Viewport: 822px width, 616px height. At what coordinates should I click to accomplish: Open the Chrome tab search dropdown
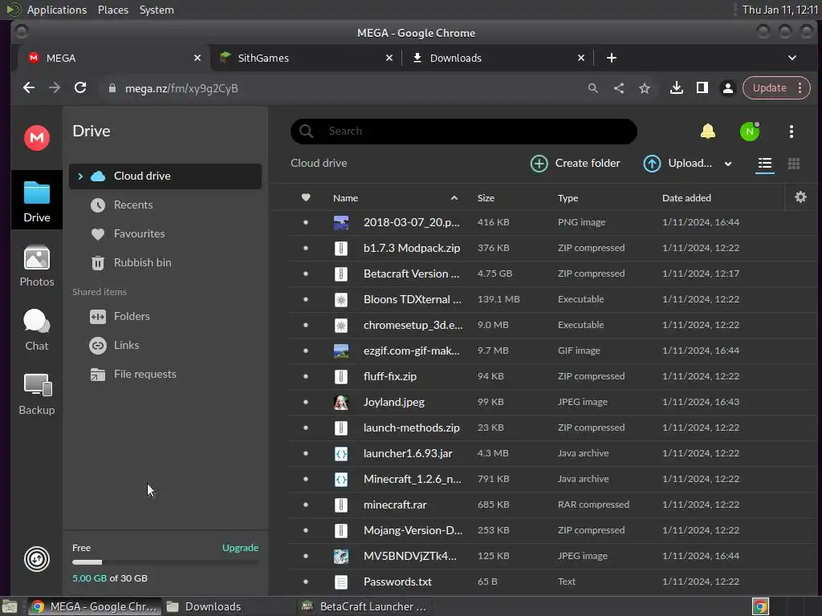[792, 58]
